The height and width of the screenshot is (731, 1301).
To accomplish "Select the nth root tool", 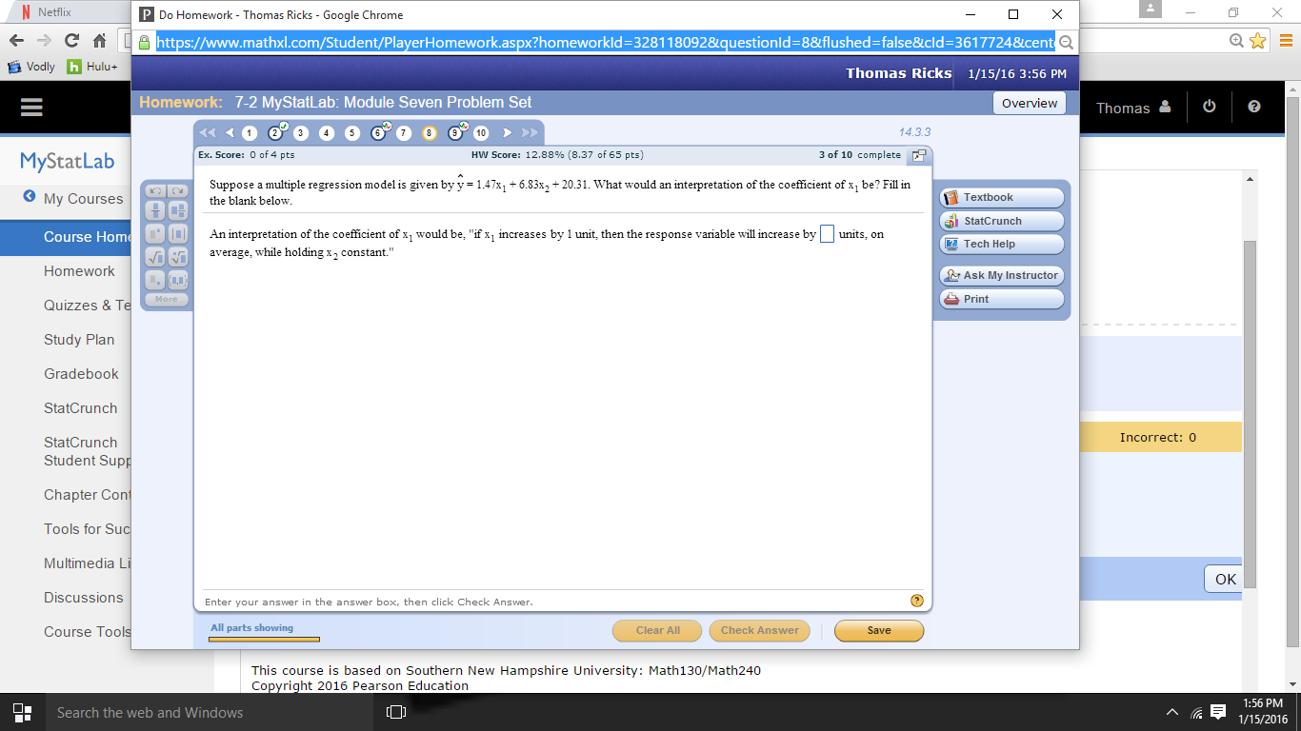I will click(177, 255).
